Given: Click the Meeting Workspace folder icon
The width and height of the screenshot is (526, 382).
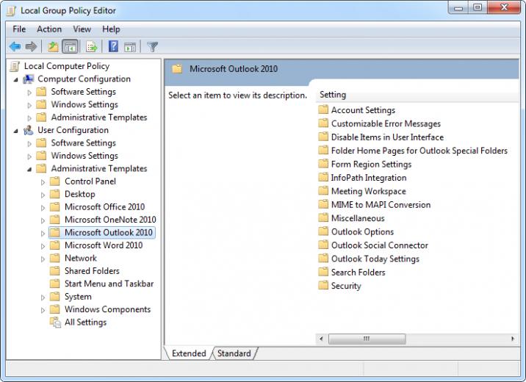Looking at the screenshot, I should pyautogui.click(x=323, y=191).
